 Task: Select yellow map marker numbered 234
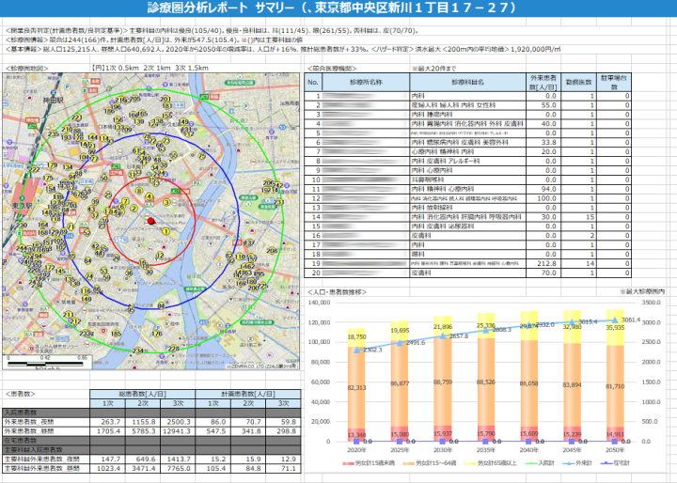click(x=137, y=351)
